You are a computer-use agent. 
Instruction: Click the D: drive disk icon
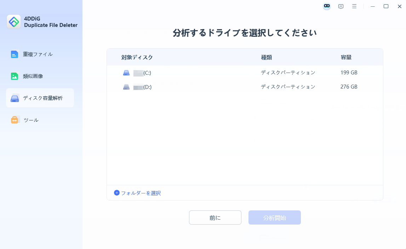pos(126,86)
